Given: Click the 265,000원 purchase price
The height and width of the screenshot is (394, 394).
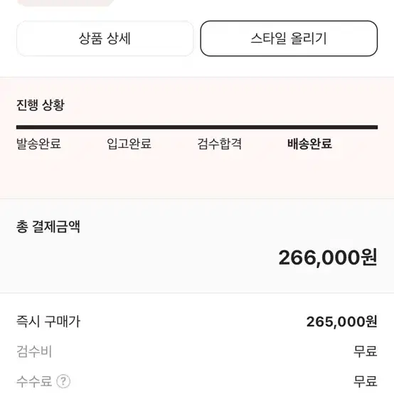Looking at the screenshot, I should [x=342, y=321].
